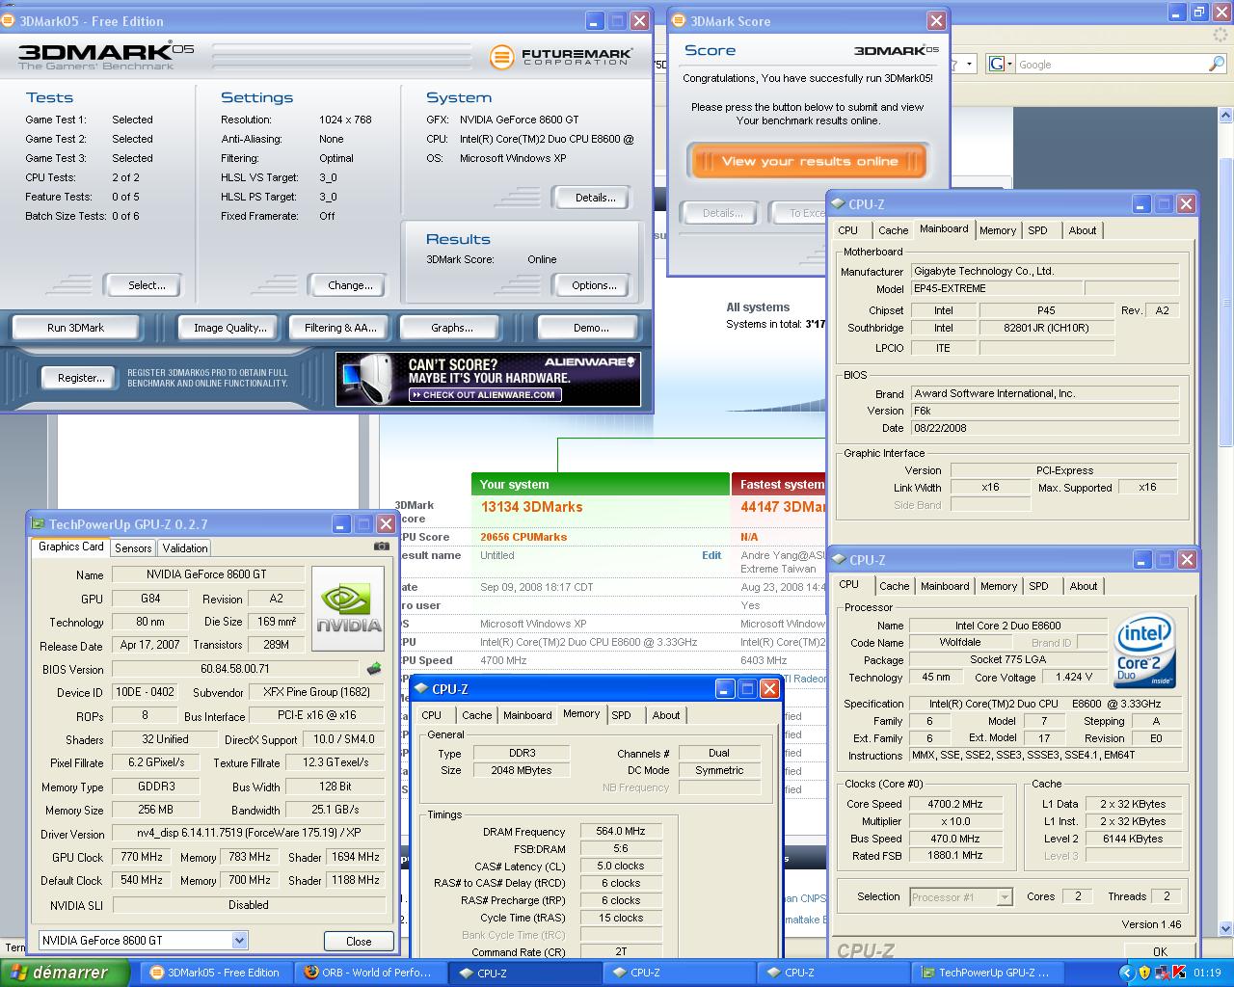The image size is (1234, 987).
Task: Click DRAM Frequency 564.0 MHz value
Action: click(621, 831)
